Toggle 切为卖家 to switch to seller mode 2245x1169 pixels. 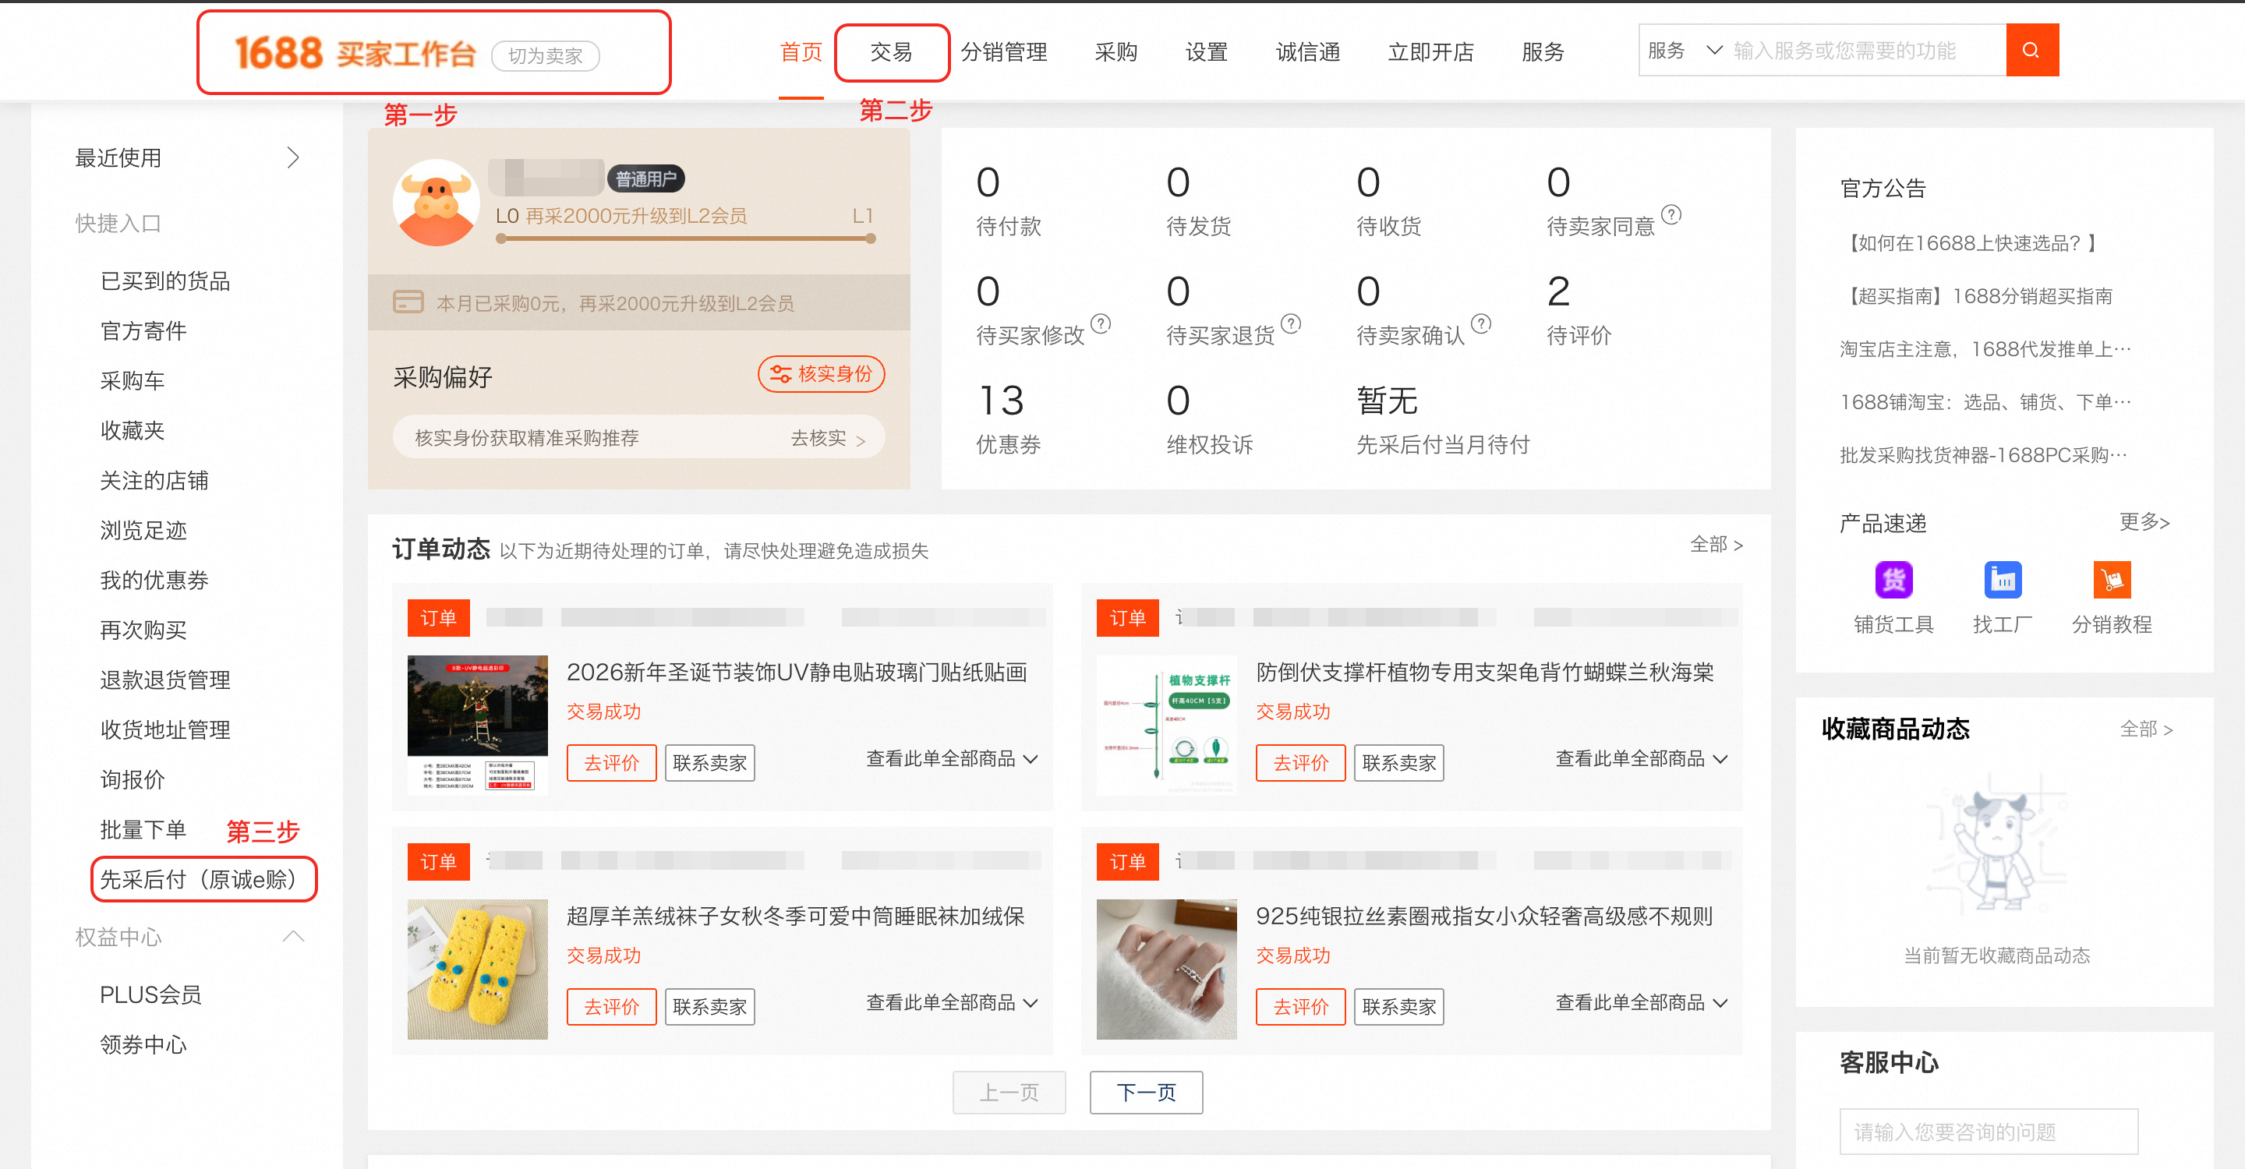545,56
